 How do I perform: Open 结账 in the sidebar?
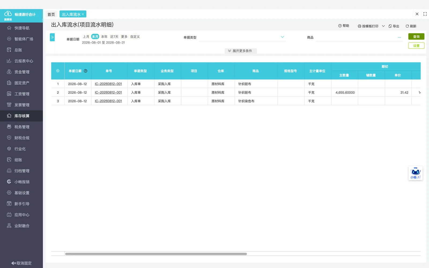coord(21,160)
